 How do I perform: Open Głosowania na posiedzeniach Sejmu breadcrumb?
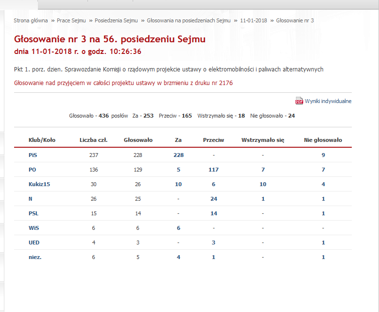(x=189, y=20)
